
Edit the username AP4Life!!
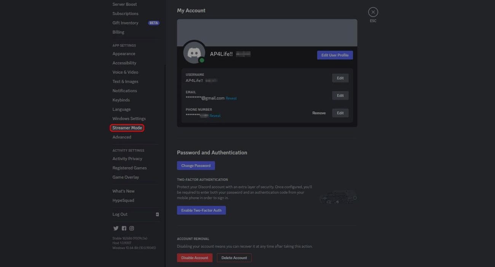340,78
